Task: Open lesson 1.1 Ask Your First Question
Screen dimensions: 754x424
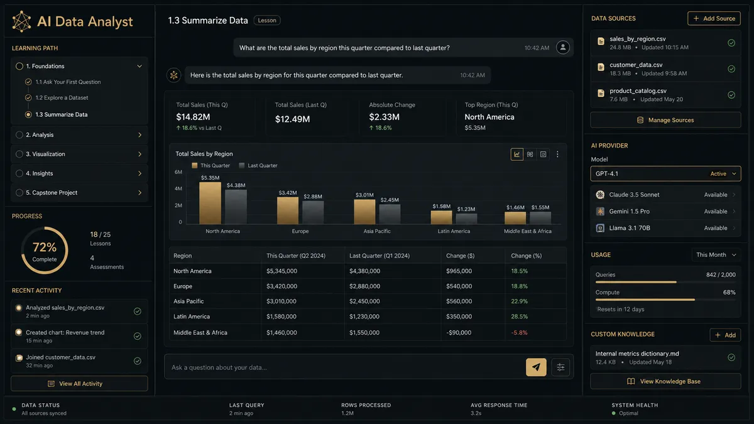Action: point(68,82)
